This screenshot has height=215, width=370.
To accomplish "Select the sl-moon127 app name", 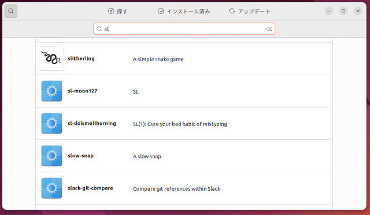I will (82, 91).
